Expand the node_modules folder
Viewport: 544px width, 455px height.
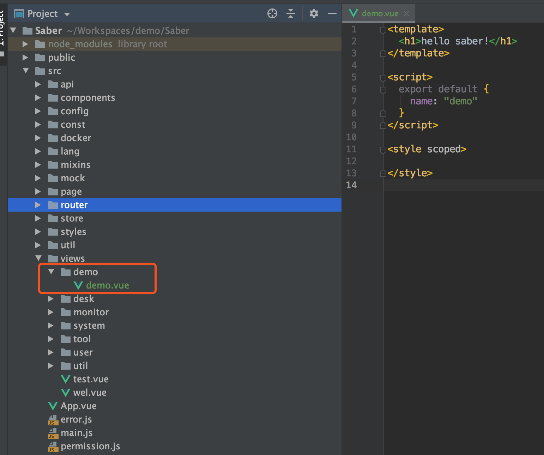pos(25,44)
